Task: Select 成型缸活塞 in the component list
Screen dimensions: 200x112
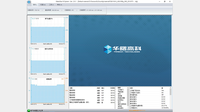Action: [121, 98]
